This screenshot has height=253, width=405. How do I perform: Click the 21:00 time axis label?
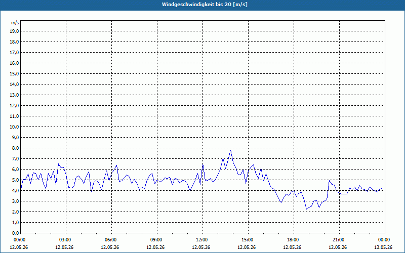[339, 240]
